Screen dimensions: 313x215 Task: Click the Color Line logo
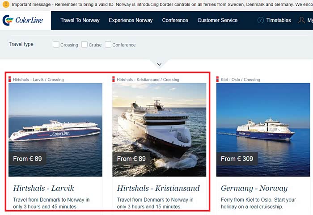tap(23, 21)
